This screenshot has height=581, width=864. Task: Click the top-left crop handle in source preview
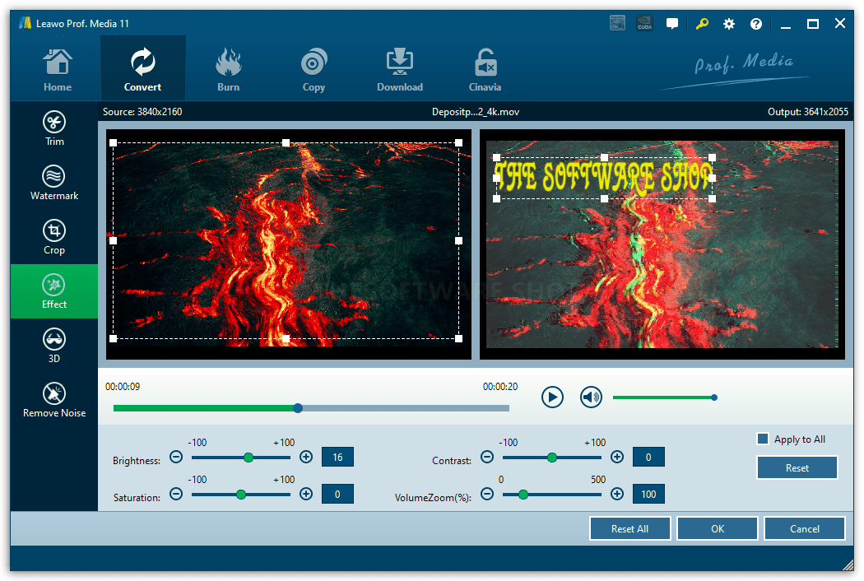pyautogui.click(x=113, y=142)
